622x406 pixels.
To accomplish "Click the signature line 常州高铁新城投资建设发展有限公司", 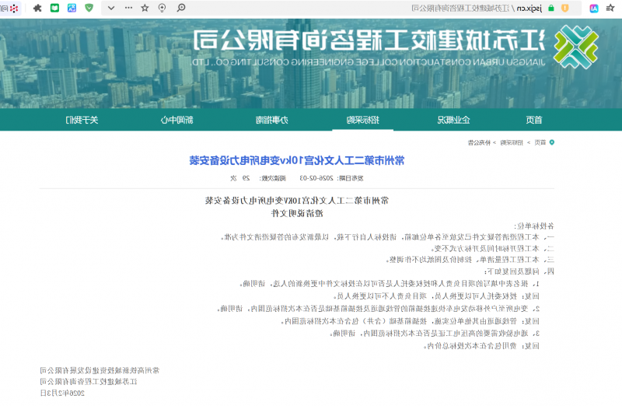I will click(100, 370).
